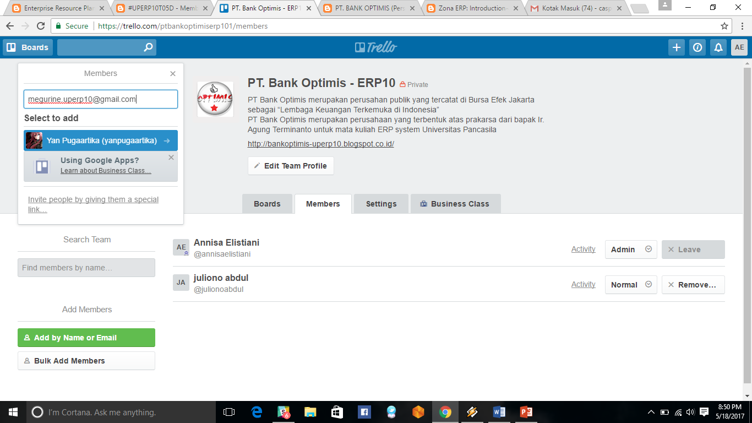Click the PT. Bank Optimis team logo
This screenshot has height=423, width=752.
pyautogui.click(x=215, y=99)
